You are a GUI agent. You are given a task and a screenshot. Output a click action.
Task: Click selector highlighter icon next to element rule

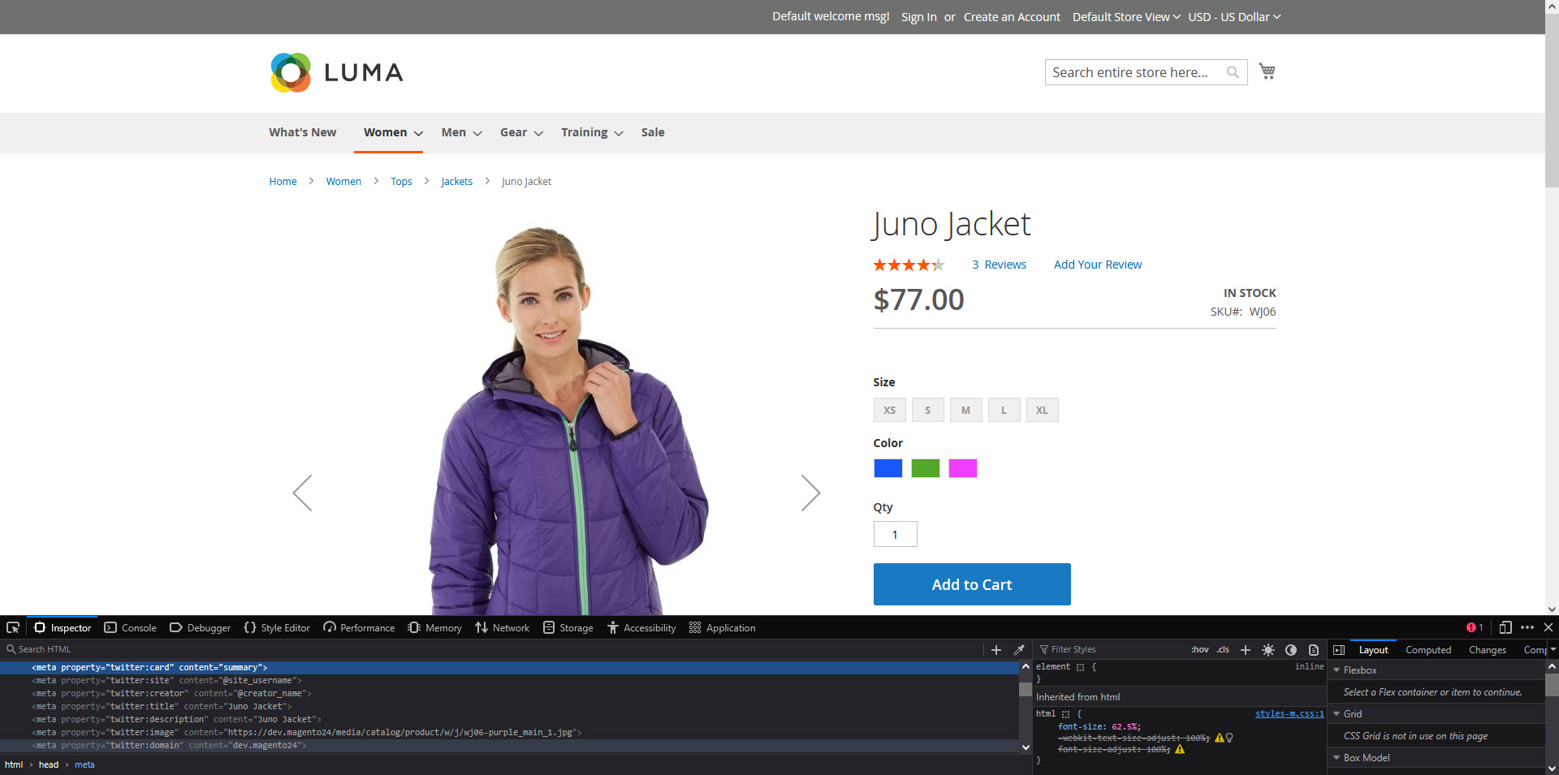point(1080,667)
